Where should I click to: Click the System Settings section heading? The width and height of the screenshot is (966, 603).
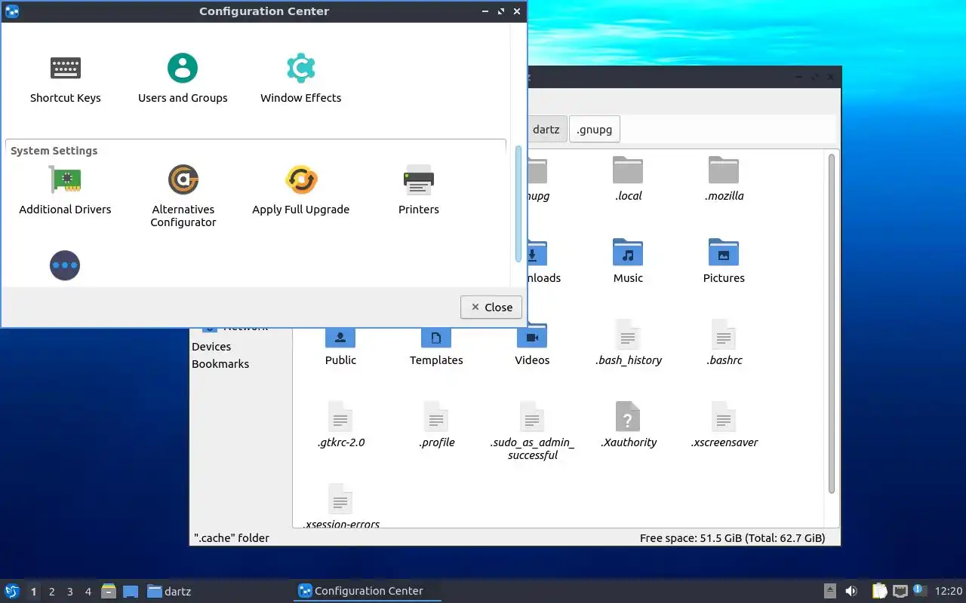[x=54, y=151]
